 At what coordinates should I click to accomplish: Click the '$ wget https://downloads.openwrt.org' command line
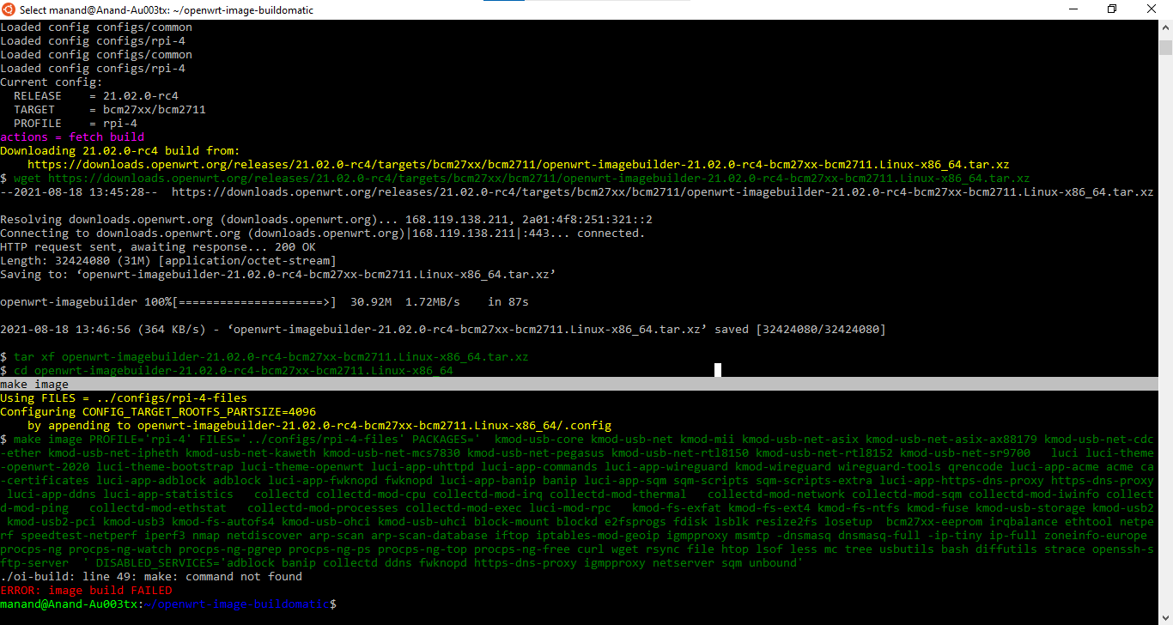pos(515,179)
